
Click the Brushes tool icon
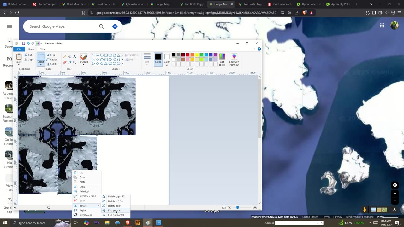pyautogui.click(x=84, y=57)
